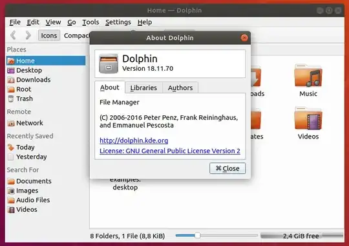The width and height of the screenshot is (349, 246).
Task: Click the 2,4 GiB free space bar
Action: coord(302,236)
